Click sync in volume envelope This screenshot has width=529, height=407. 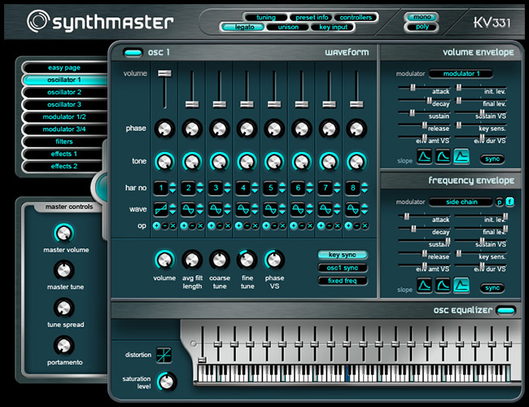(x=492, y=159)
